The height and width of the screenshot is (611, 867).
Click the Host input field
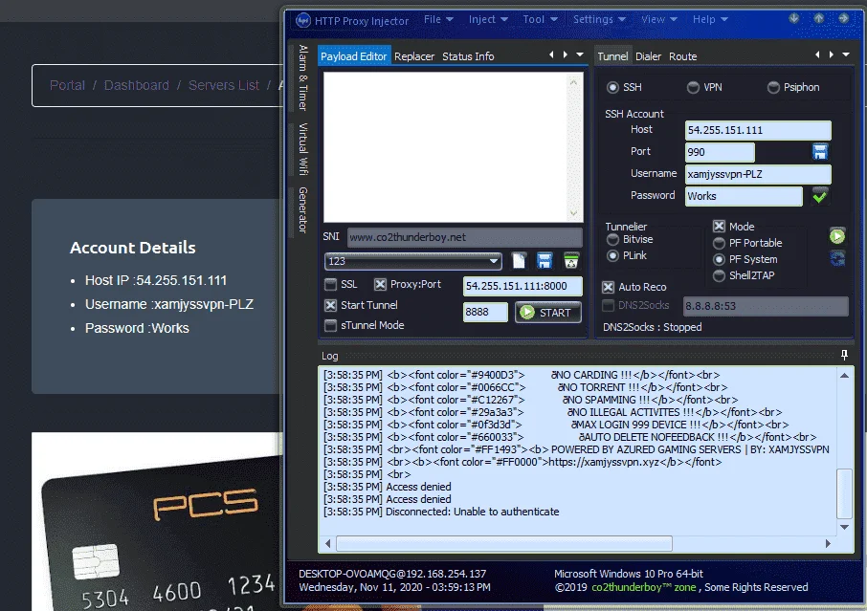[758, 130]
